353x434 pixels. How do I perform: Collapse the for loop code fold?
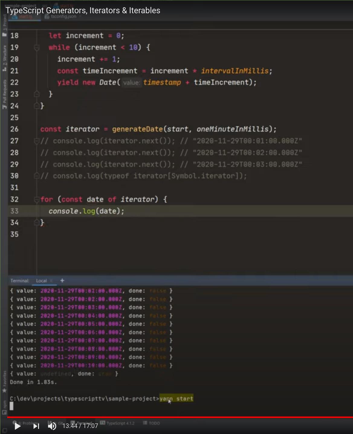(37, 199)
